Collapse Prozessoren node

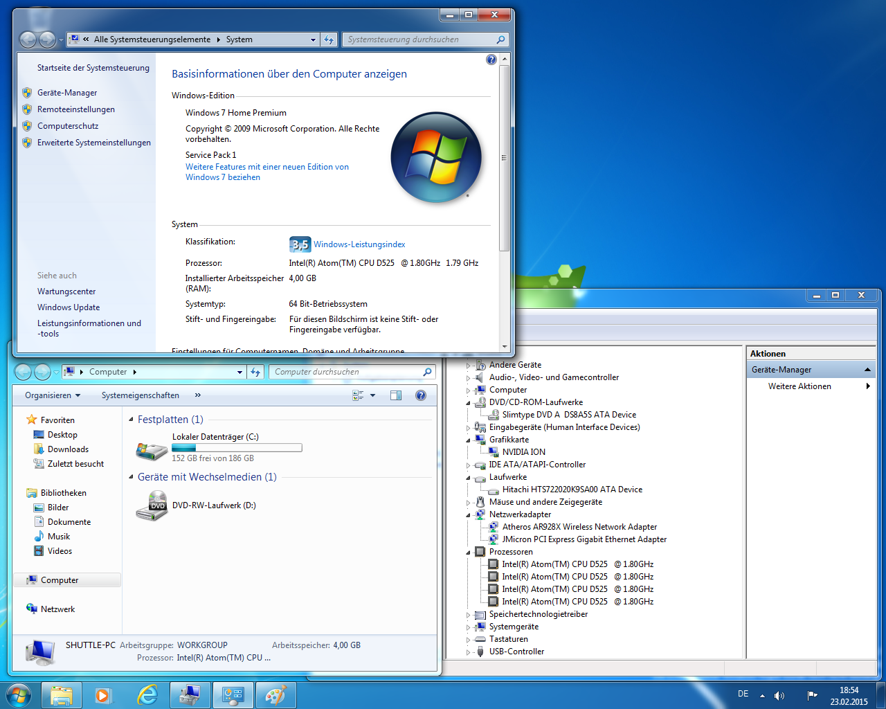click(x=469, y=553)
